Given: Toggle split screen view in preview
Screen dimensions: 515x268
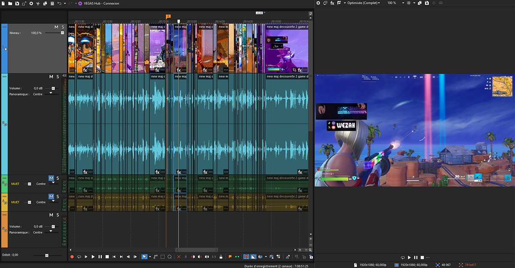Looking at the screenshot, I should coord(339,3).
